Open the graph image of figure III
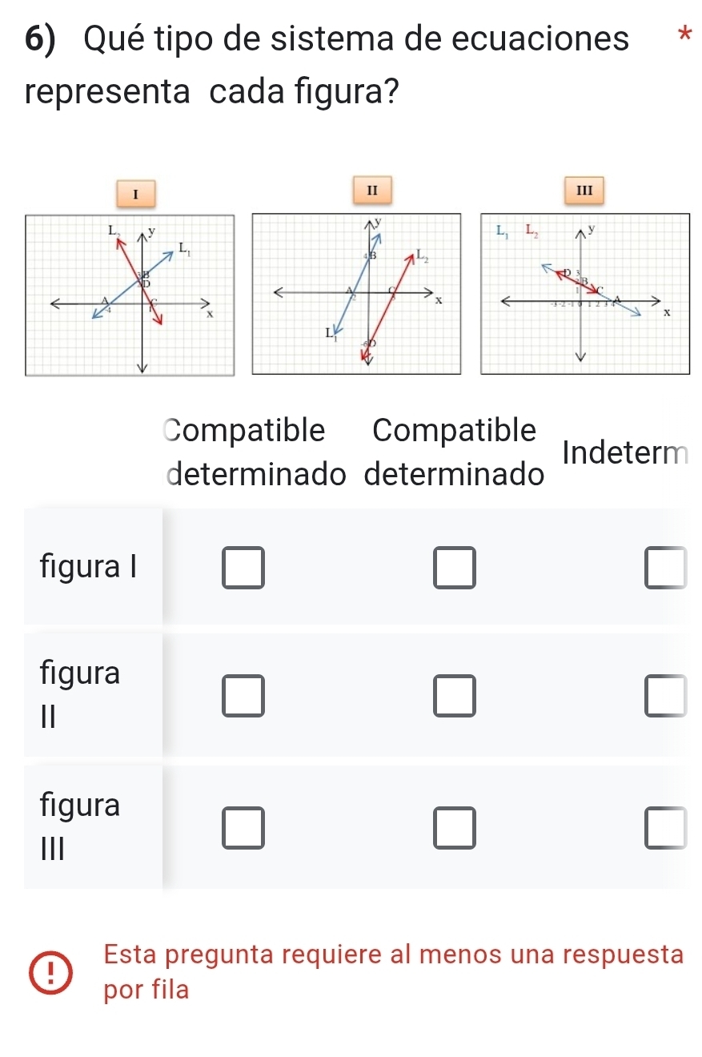Image resolution: width=702 pixels, height=1057 pixels. [x=584, y=293]
